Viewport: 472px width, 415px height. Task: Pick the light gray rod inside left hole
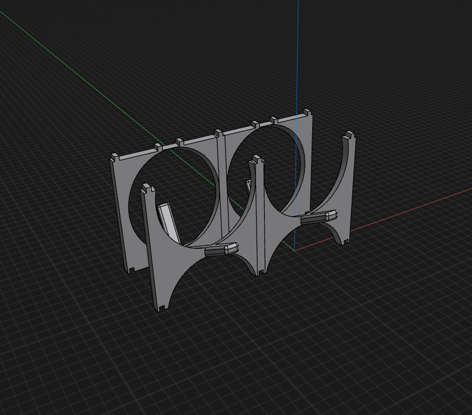(168, 223)
